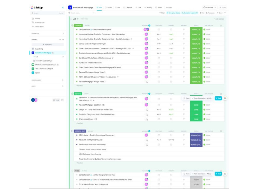This screenshot has height=195, width=260.
Task: Click assignee sort icon in DONE header
Action: (x=149, y=94)
